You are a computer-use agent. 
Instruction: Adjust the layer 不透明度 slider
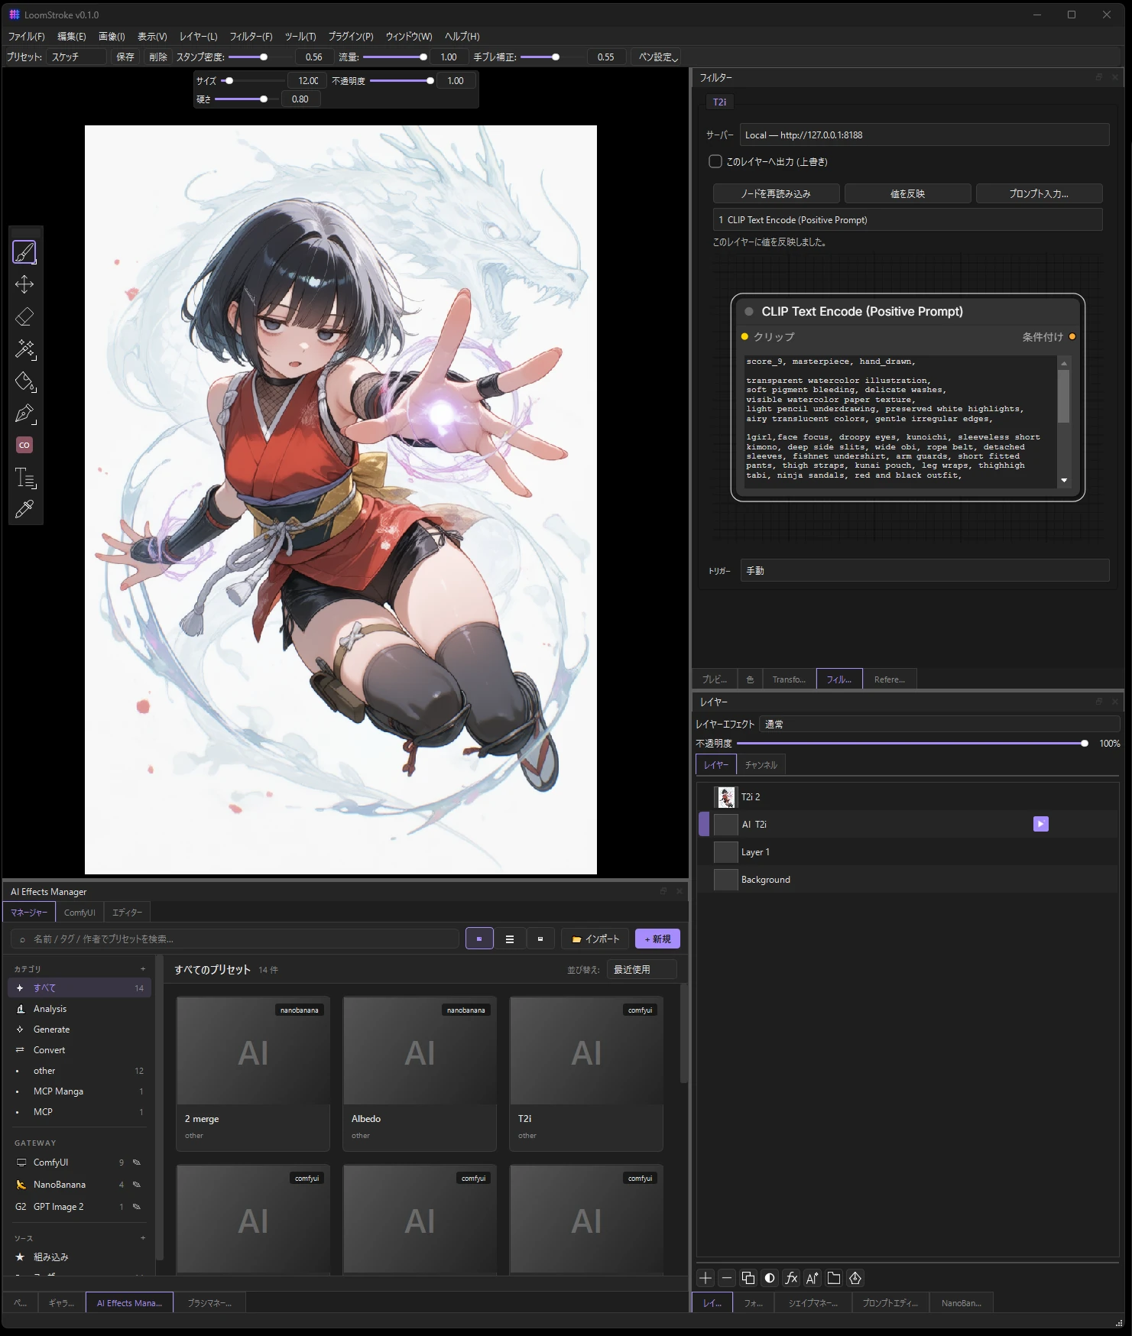tap(912, 744)
